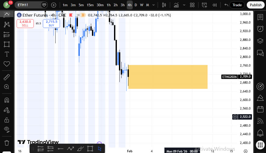Click the trash icon to remove drawings
Screen dimensions: 266x153
7,143
